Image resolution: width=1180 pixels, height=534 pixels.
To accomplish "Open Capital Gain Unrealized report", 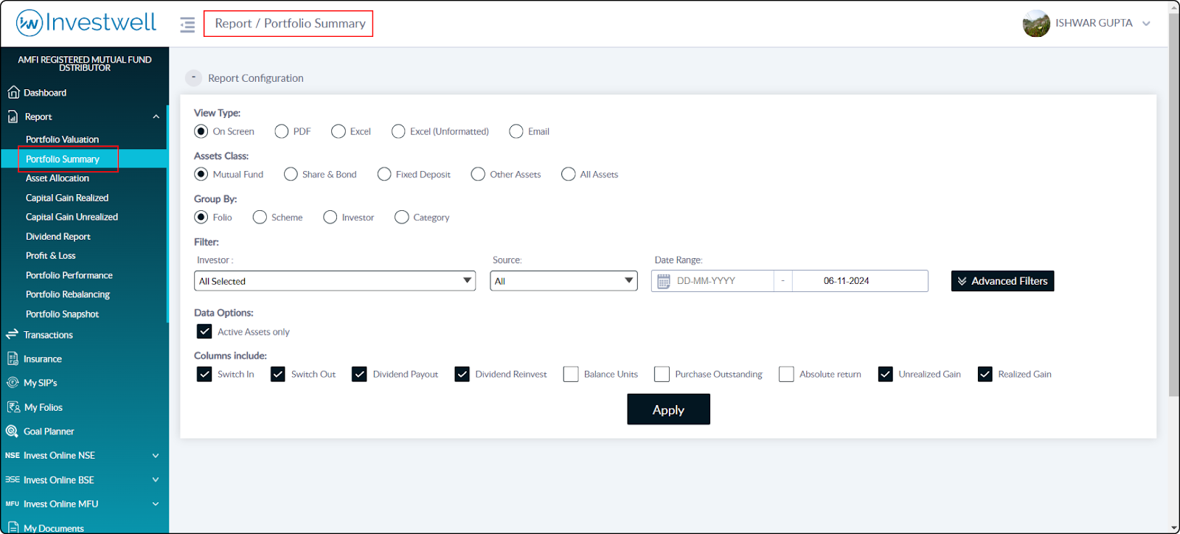I will [72, 217].
